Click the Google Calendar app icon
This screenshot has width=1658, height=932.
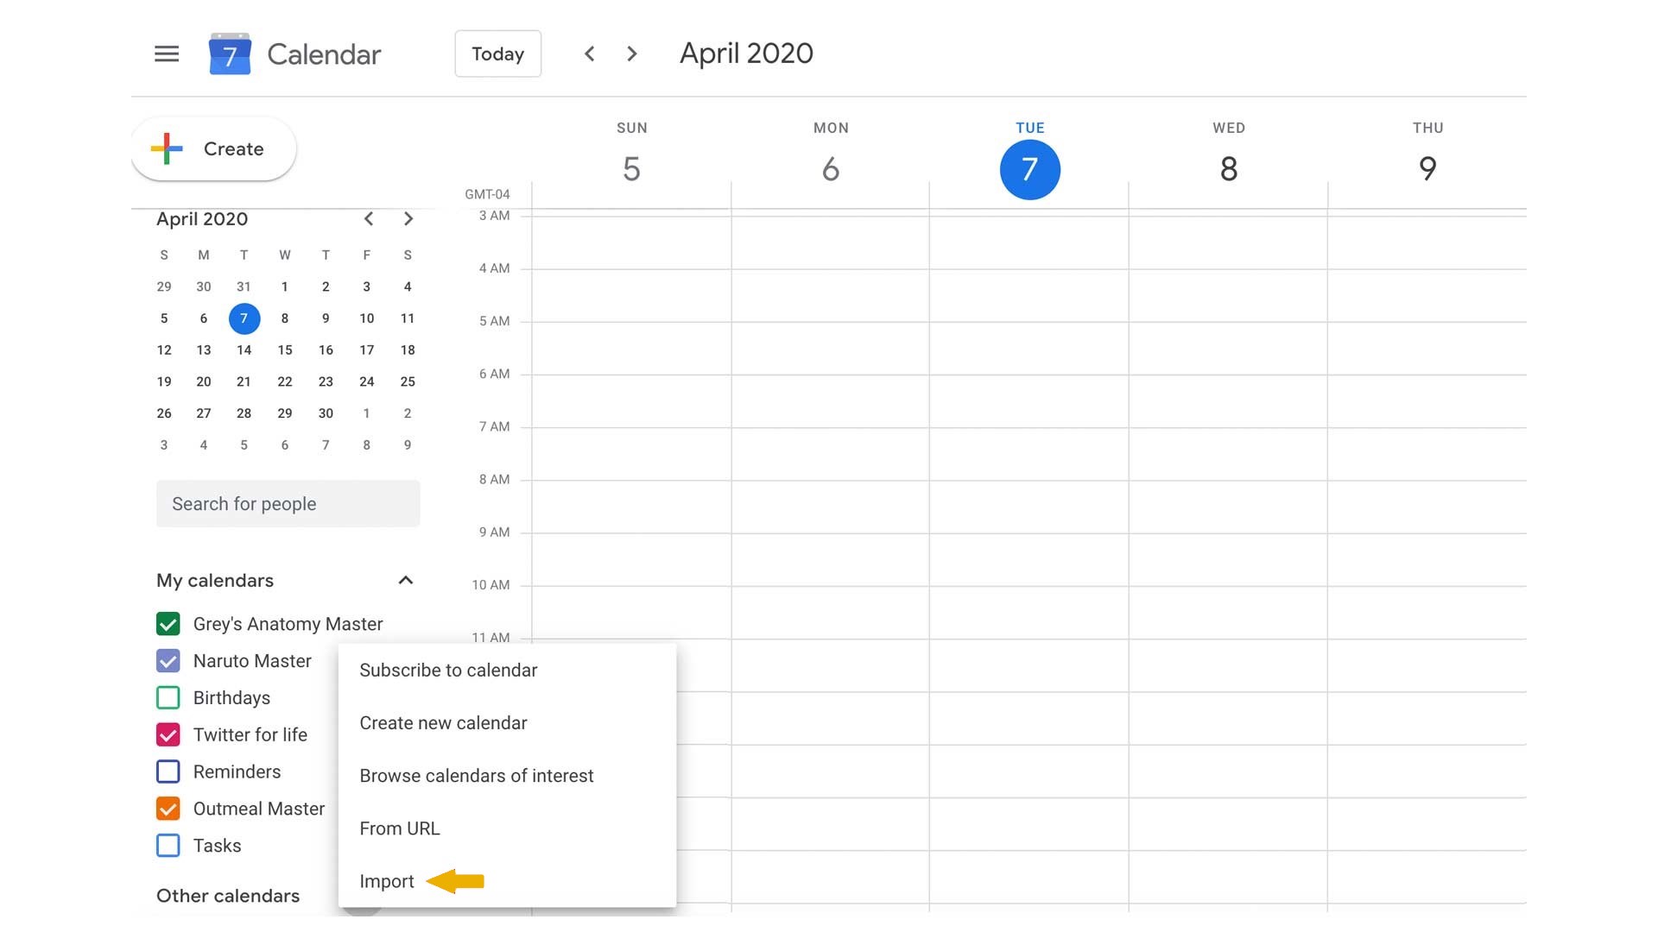[229, 54]
